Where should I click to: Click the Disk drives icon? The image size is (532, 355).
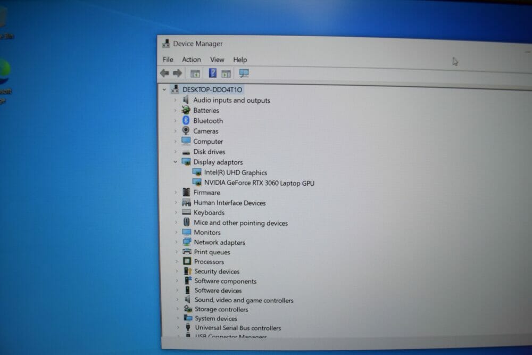click(x=186, y=152)
